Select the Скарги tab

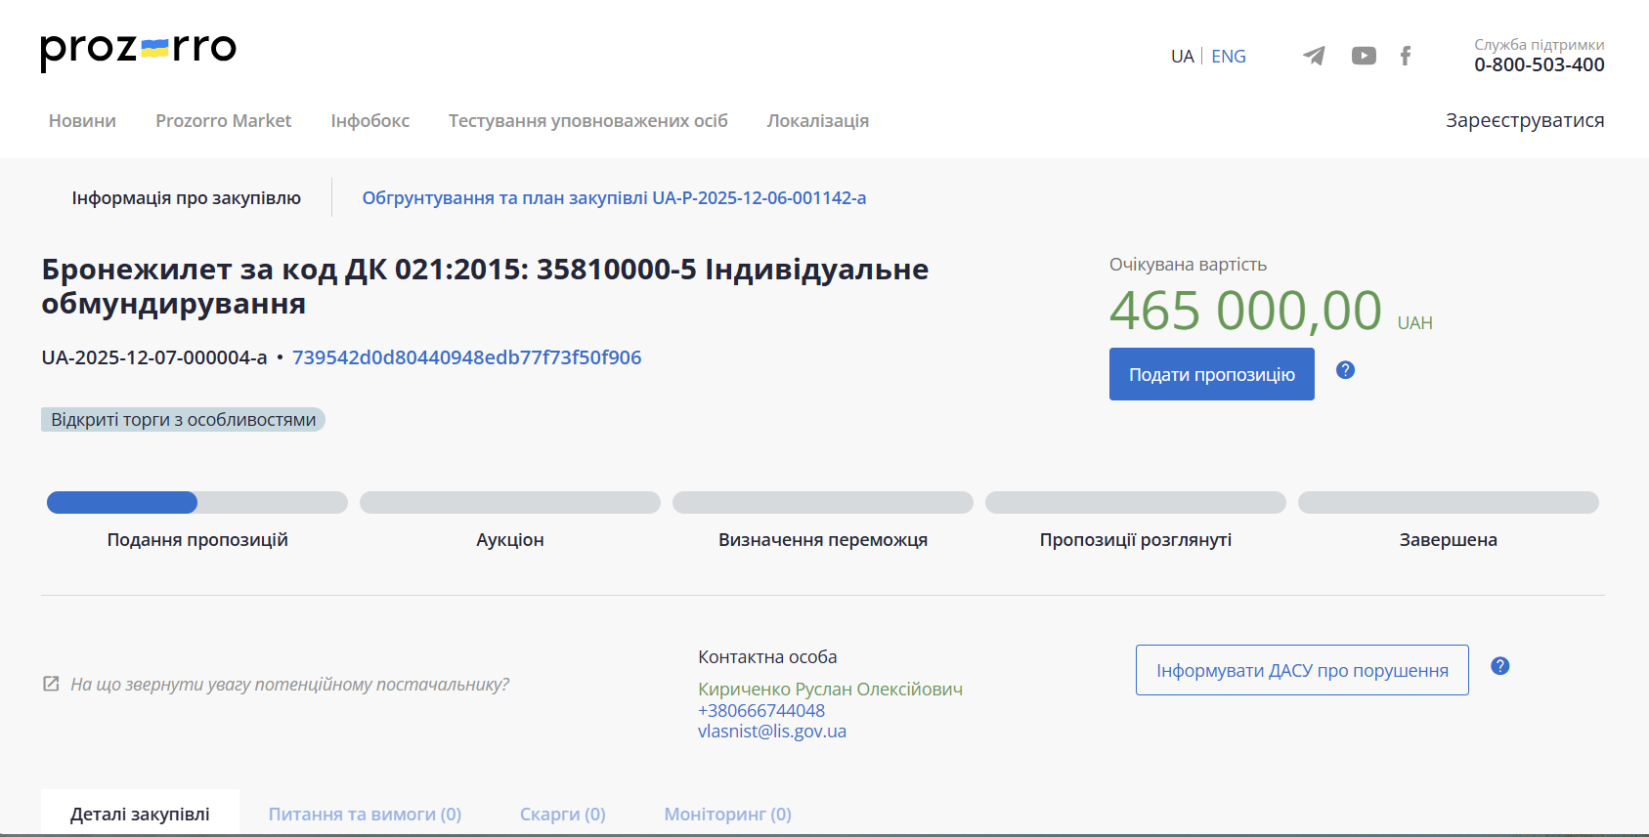click(x=562, y=815)
